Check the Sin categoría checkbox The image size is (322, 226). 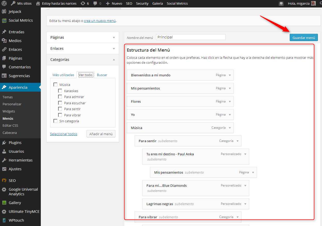[55, 121]
